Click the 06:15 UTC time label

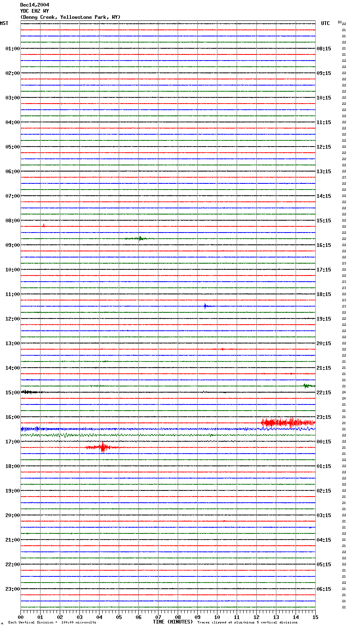tap(324, 589)
